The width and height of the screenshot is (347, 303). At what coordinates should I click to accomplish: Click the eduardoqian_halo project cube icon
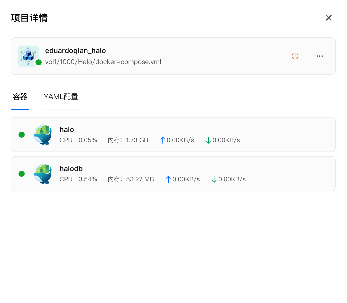28,56
